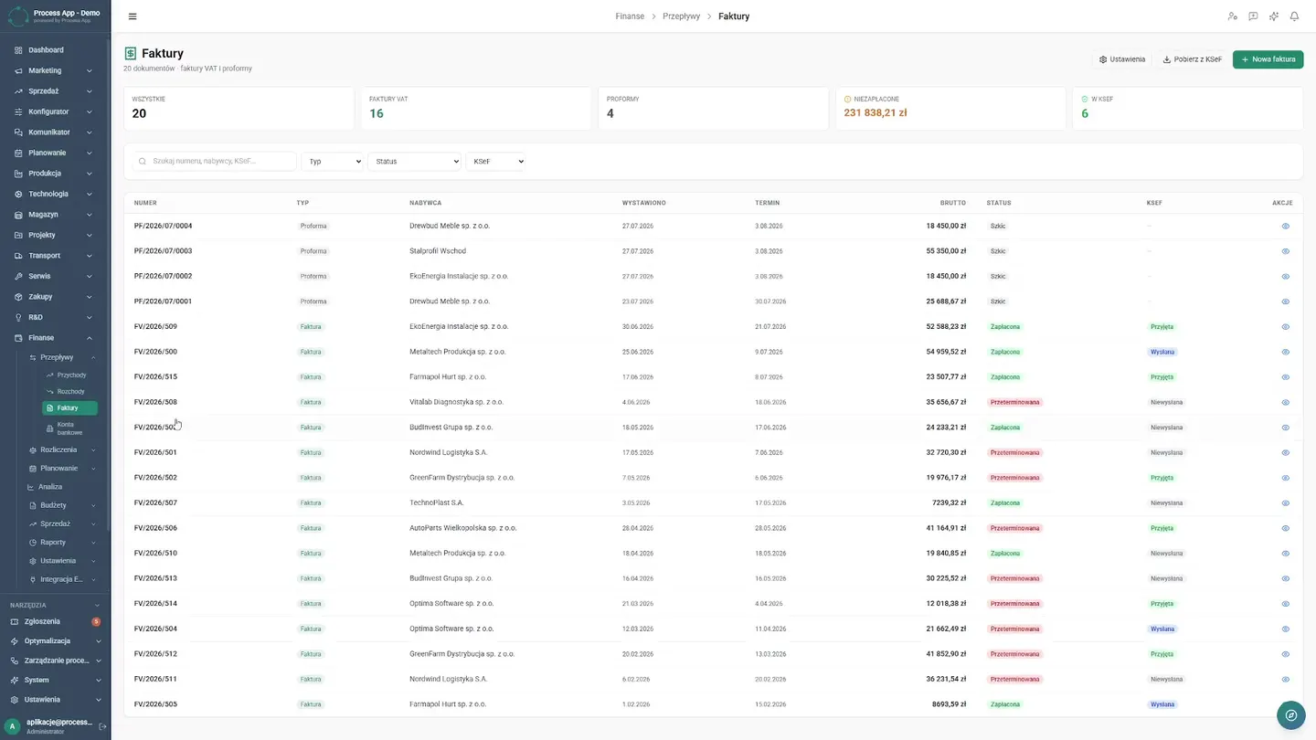Click the Dashboard sidebar icon
Image resolution: width=1316 pixels, height=740 pixels.
pos(18,50)
